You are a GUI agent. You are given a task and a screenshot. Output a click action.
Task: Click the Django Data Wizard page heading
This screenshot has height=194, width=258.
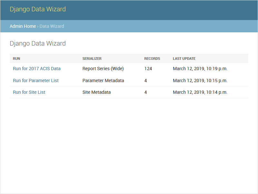click(x=38, y=44)
